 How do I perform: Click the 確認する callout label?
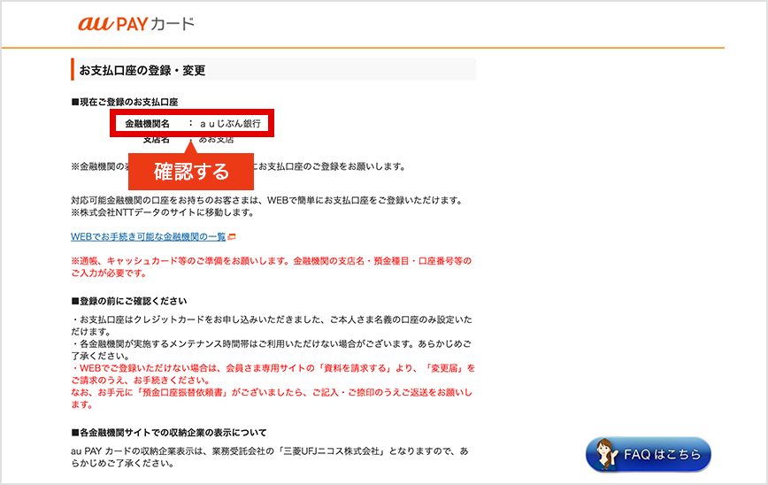pyautogui.click(x=191, y=171)
